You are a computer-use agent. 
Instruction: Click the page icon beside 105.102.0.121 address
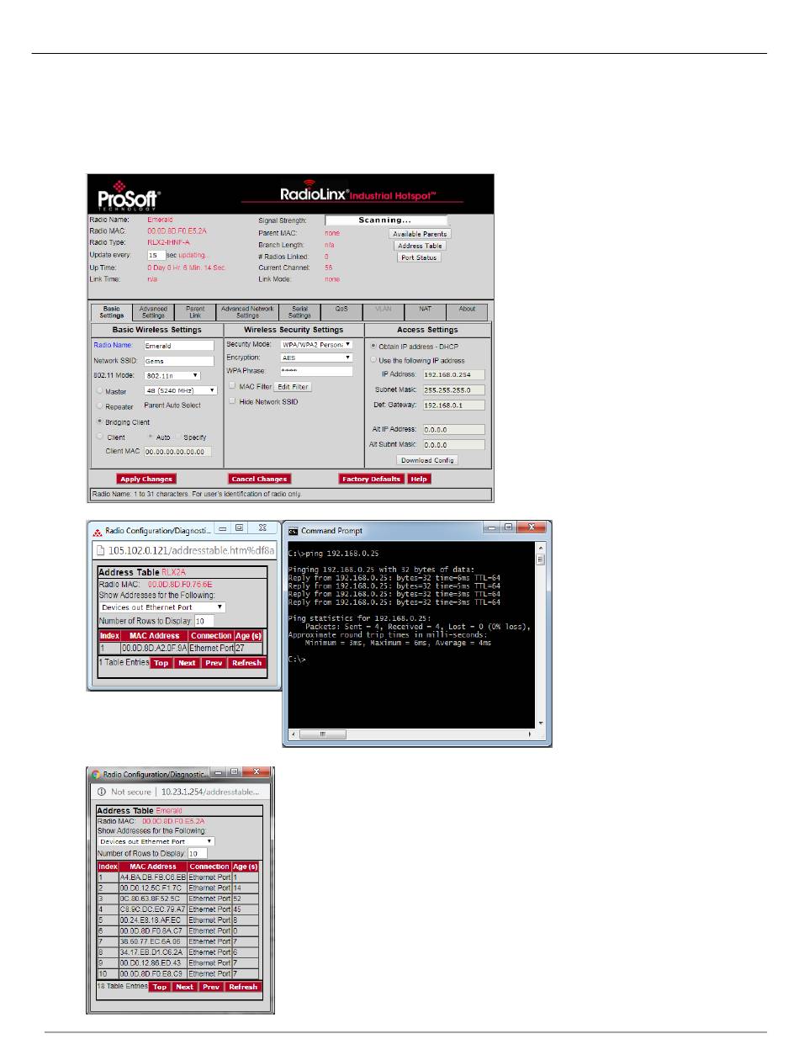coord(100,551)
